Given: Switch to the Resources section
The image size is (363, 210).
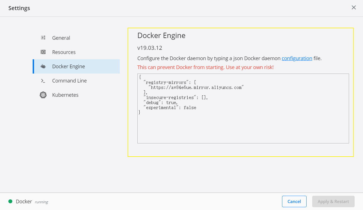Looking at the screenshot, I should coord(64,52).
